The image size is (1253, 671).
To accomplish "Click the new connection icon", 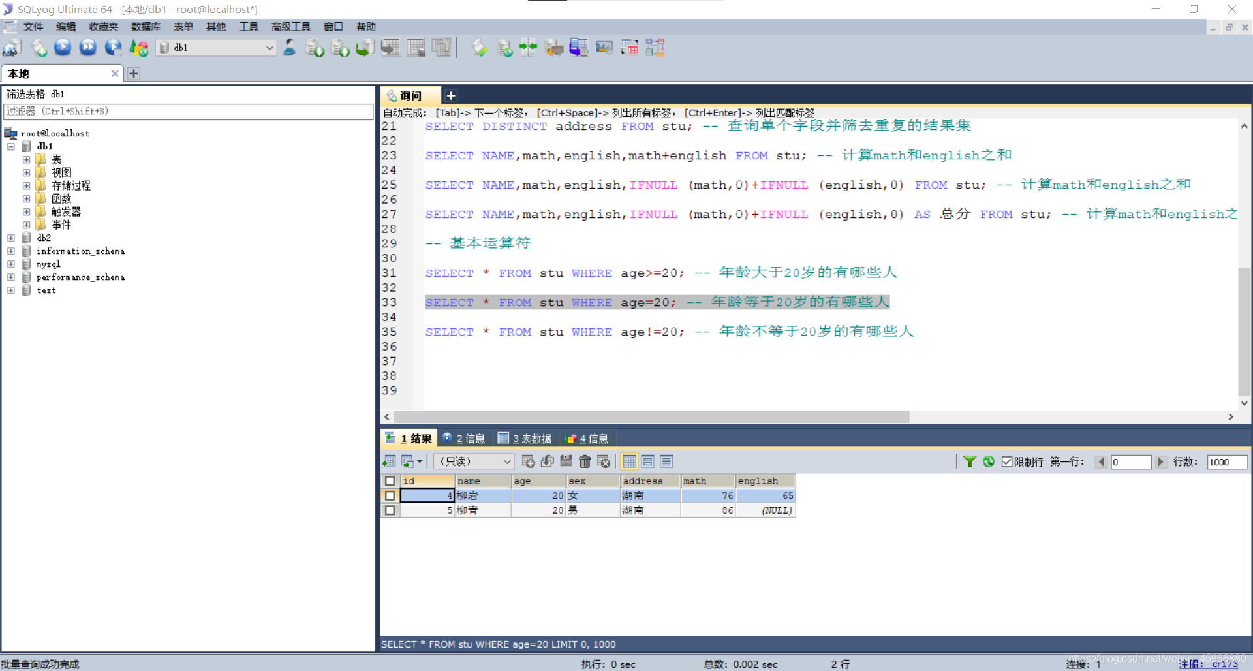I will [12, 48].
